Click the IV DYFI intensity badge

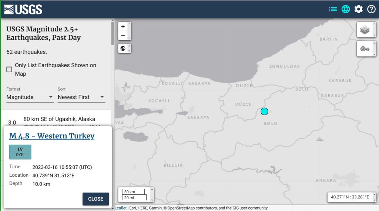coord(20,152)
